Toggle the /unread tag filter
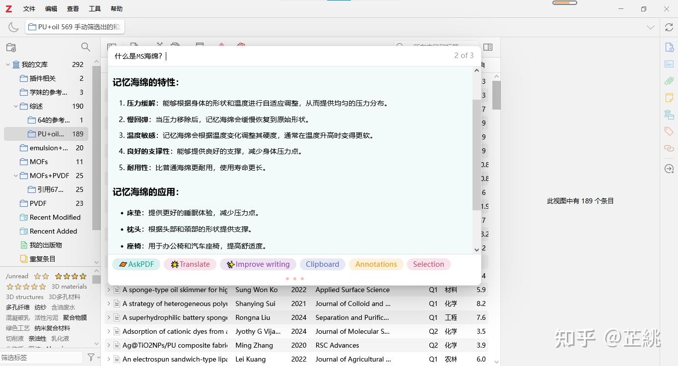Viewport: 678px width, 366px height. (x=17, y=276)
